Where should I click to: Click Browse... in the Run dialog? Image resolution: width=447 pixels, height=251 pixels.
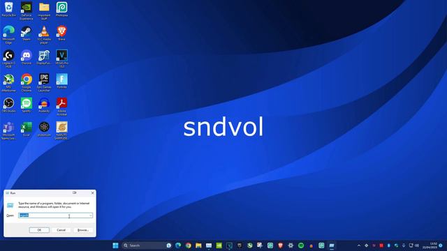(83, 230)
